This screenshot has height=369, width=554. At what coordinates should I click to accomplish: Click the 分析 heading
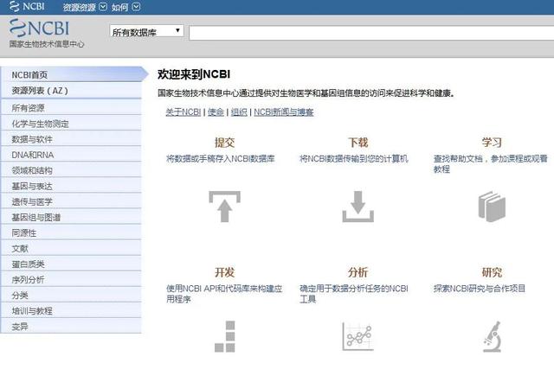coord(358,272)
